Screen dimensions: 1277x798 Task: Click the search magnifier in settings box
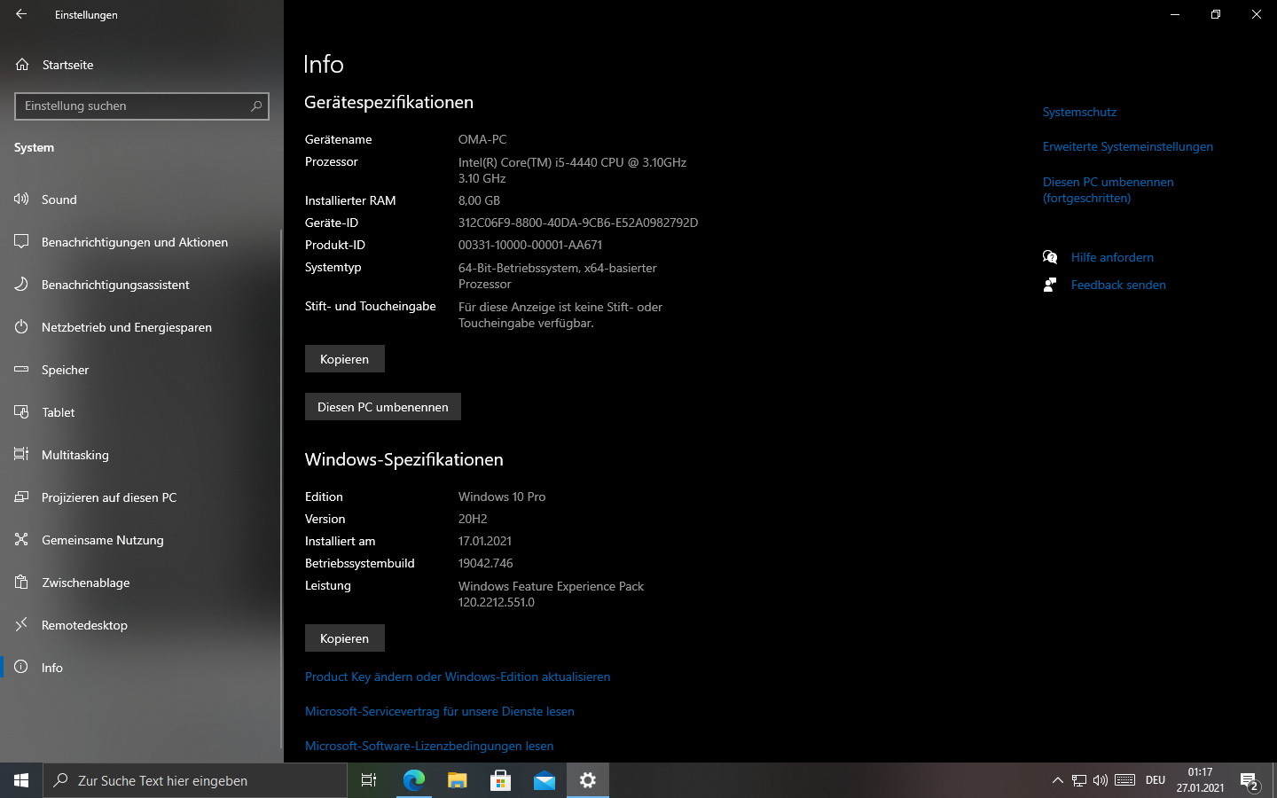pyautogui.click(x=256, y=106)
